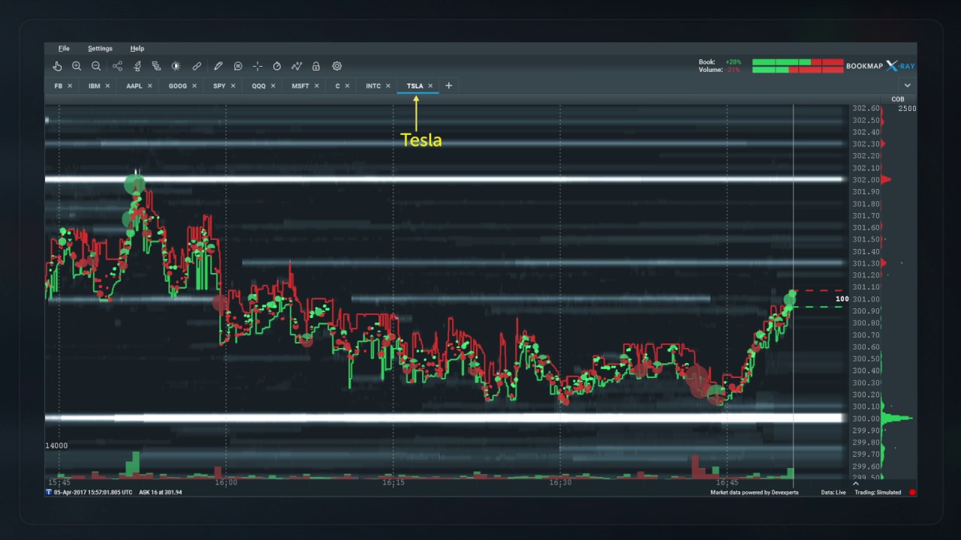Click the 2500 COB scale value

907,109
